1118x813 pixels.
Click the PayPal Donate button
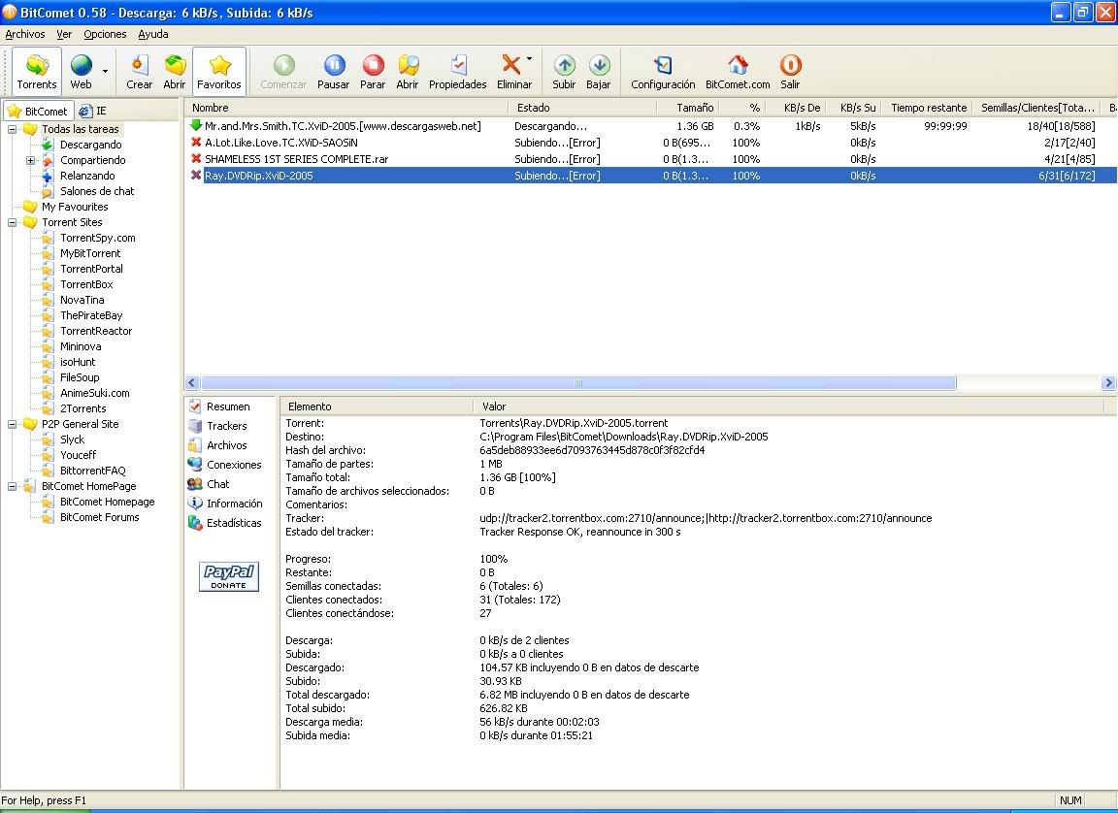tap(228, 576)
